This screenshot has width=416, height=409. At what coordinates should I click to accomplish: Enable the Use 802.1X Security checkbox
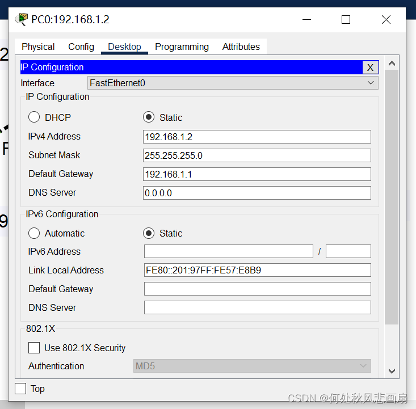(34, 348)
